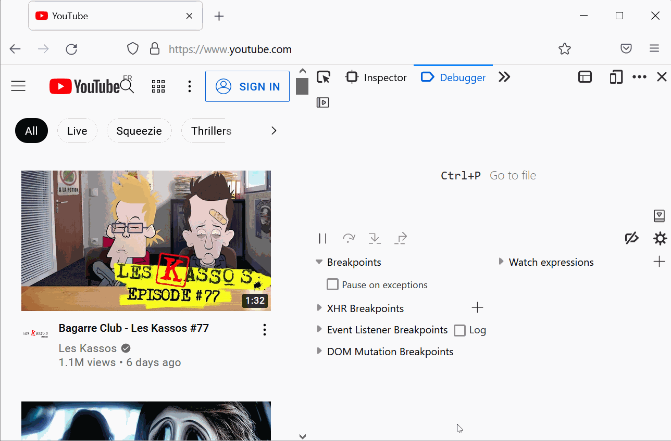Enable the event listener Log checkbox
Image resolution: width=671 pixels, height=441 pixels.
[459, 330]
